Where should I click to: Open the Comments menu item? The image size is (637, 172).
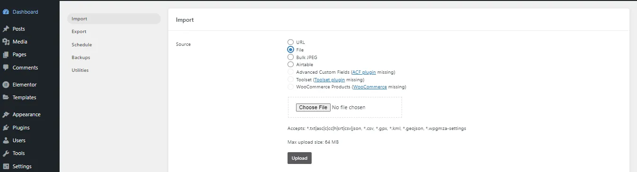30,68
